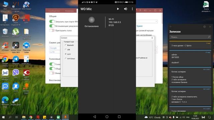Open the notification center in the taskbar
The height and width of the screenshot is (120, 214).
[209, 117]
